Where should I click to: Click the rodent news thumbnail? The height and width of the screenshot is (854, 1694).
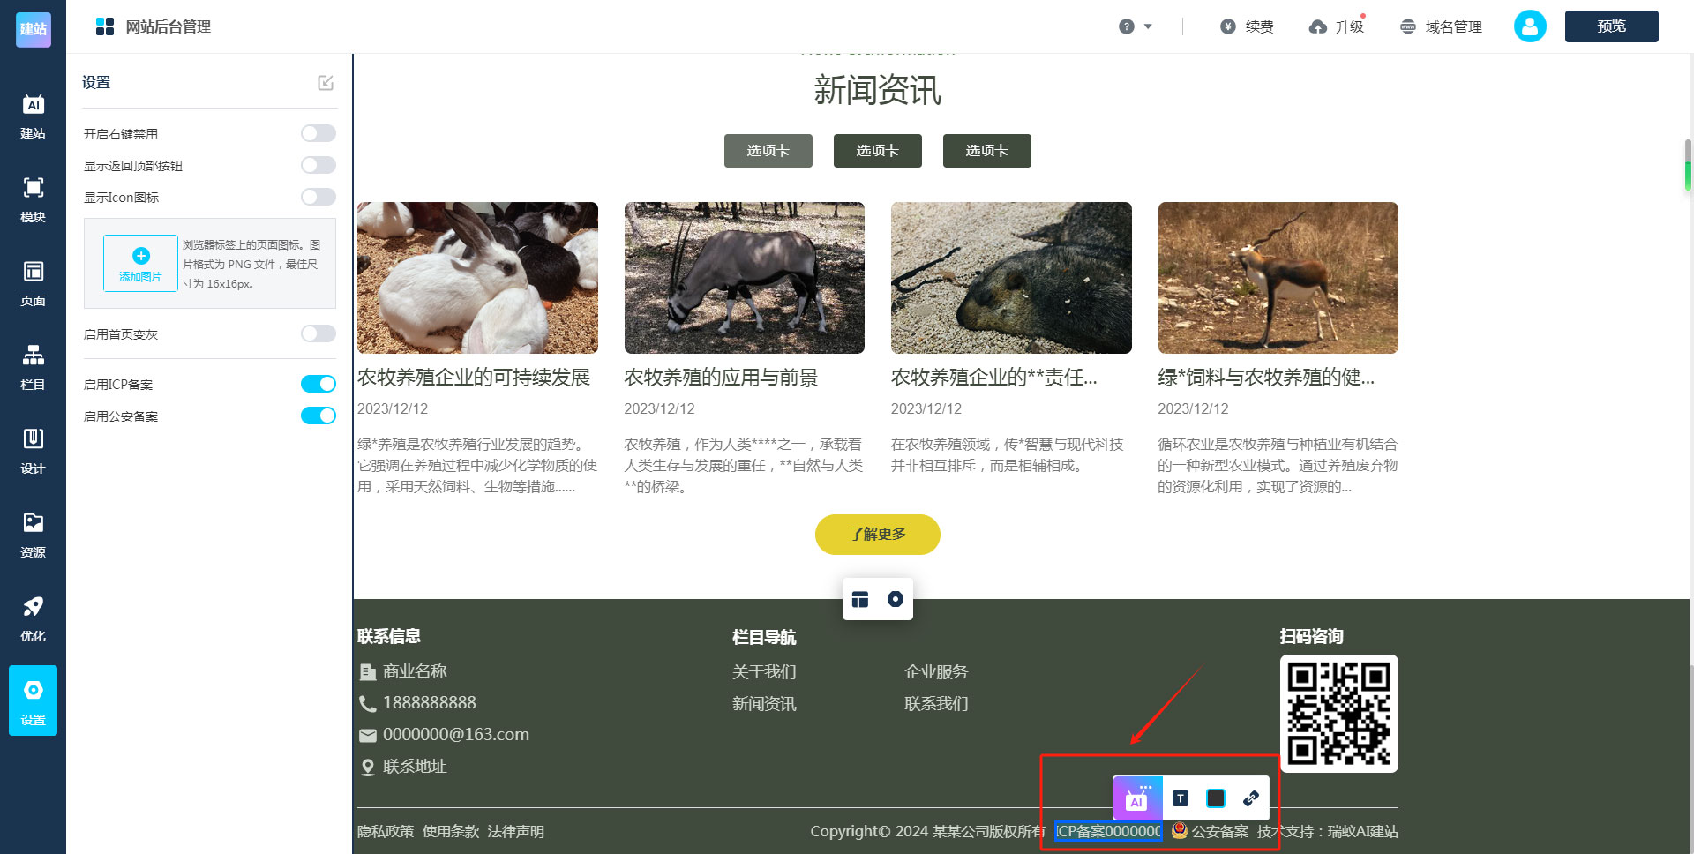1011,278
